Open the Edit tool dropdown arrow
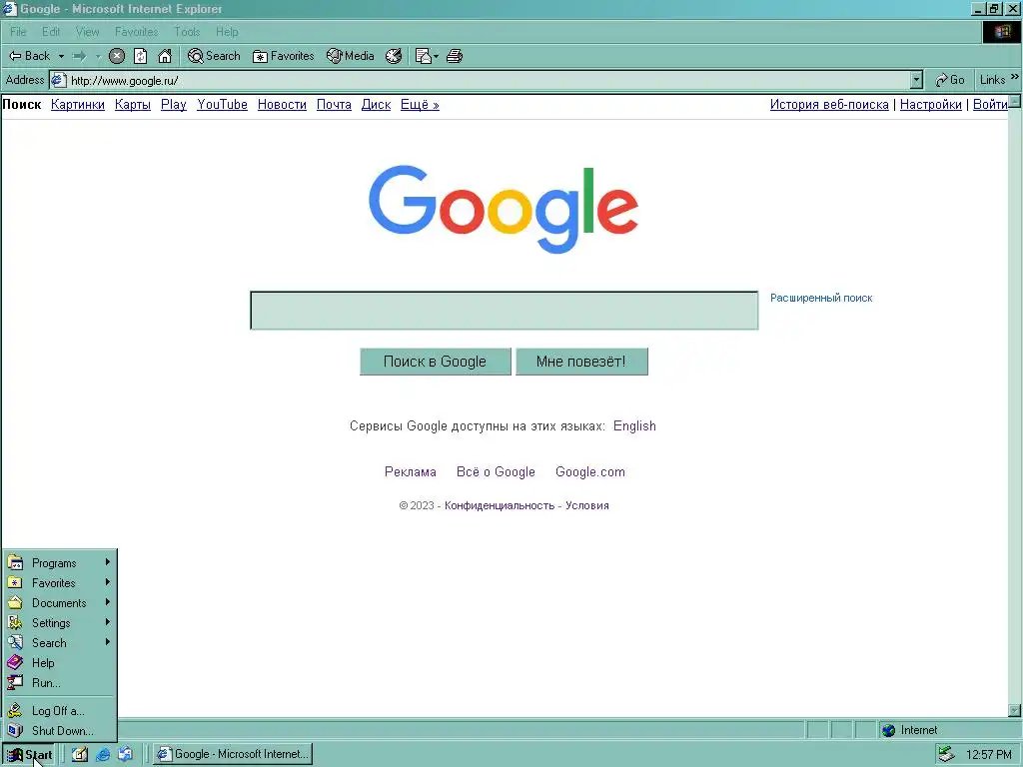This screenshot has width=1023, height=767. [436, 56]
